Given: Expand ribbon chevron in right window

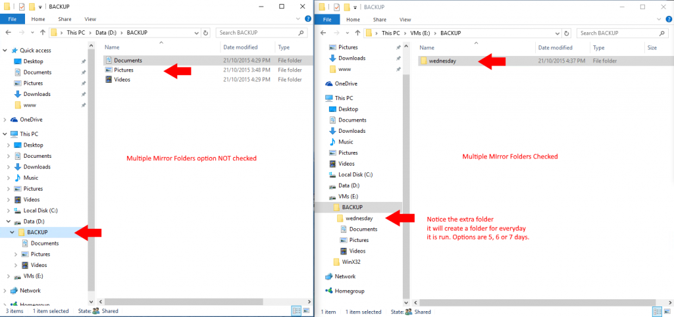Looking at the screenshot, I should tap(660, 19).
